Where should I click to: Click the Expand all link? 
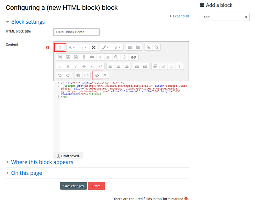click(x=181, y=16)
